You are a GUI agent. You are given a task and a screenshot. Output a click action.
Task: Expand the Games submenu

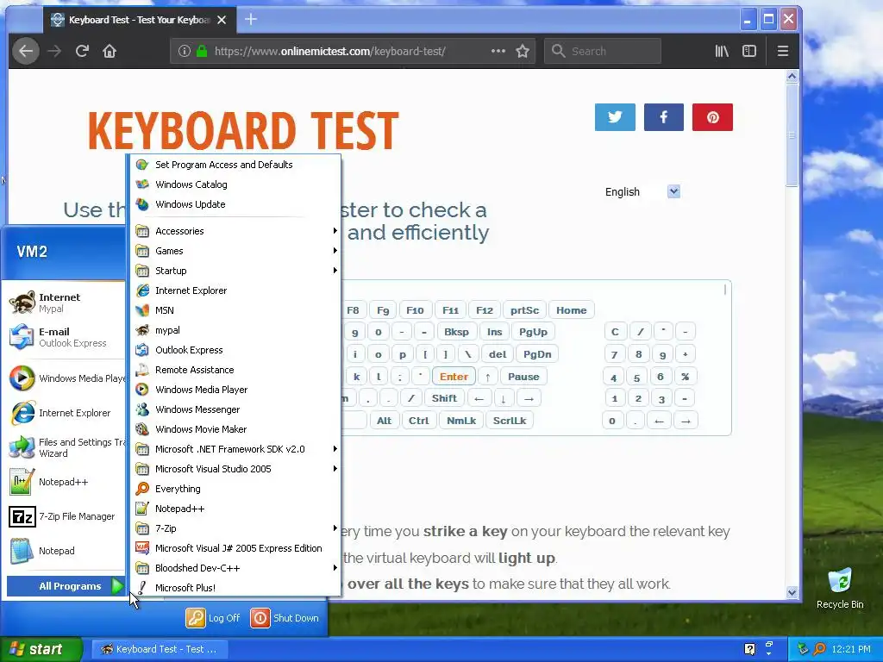click(235, 251)
